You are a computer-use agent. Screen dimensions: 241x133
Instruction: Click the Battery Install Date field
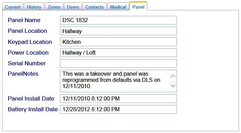click(x=118, y=109)
